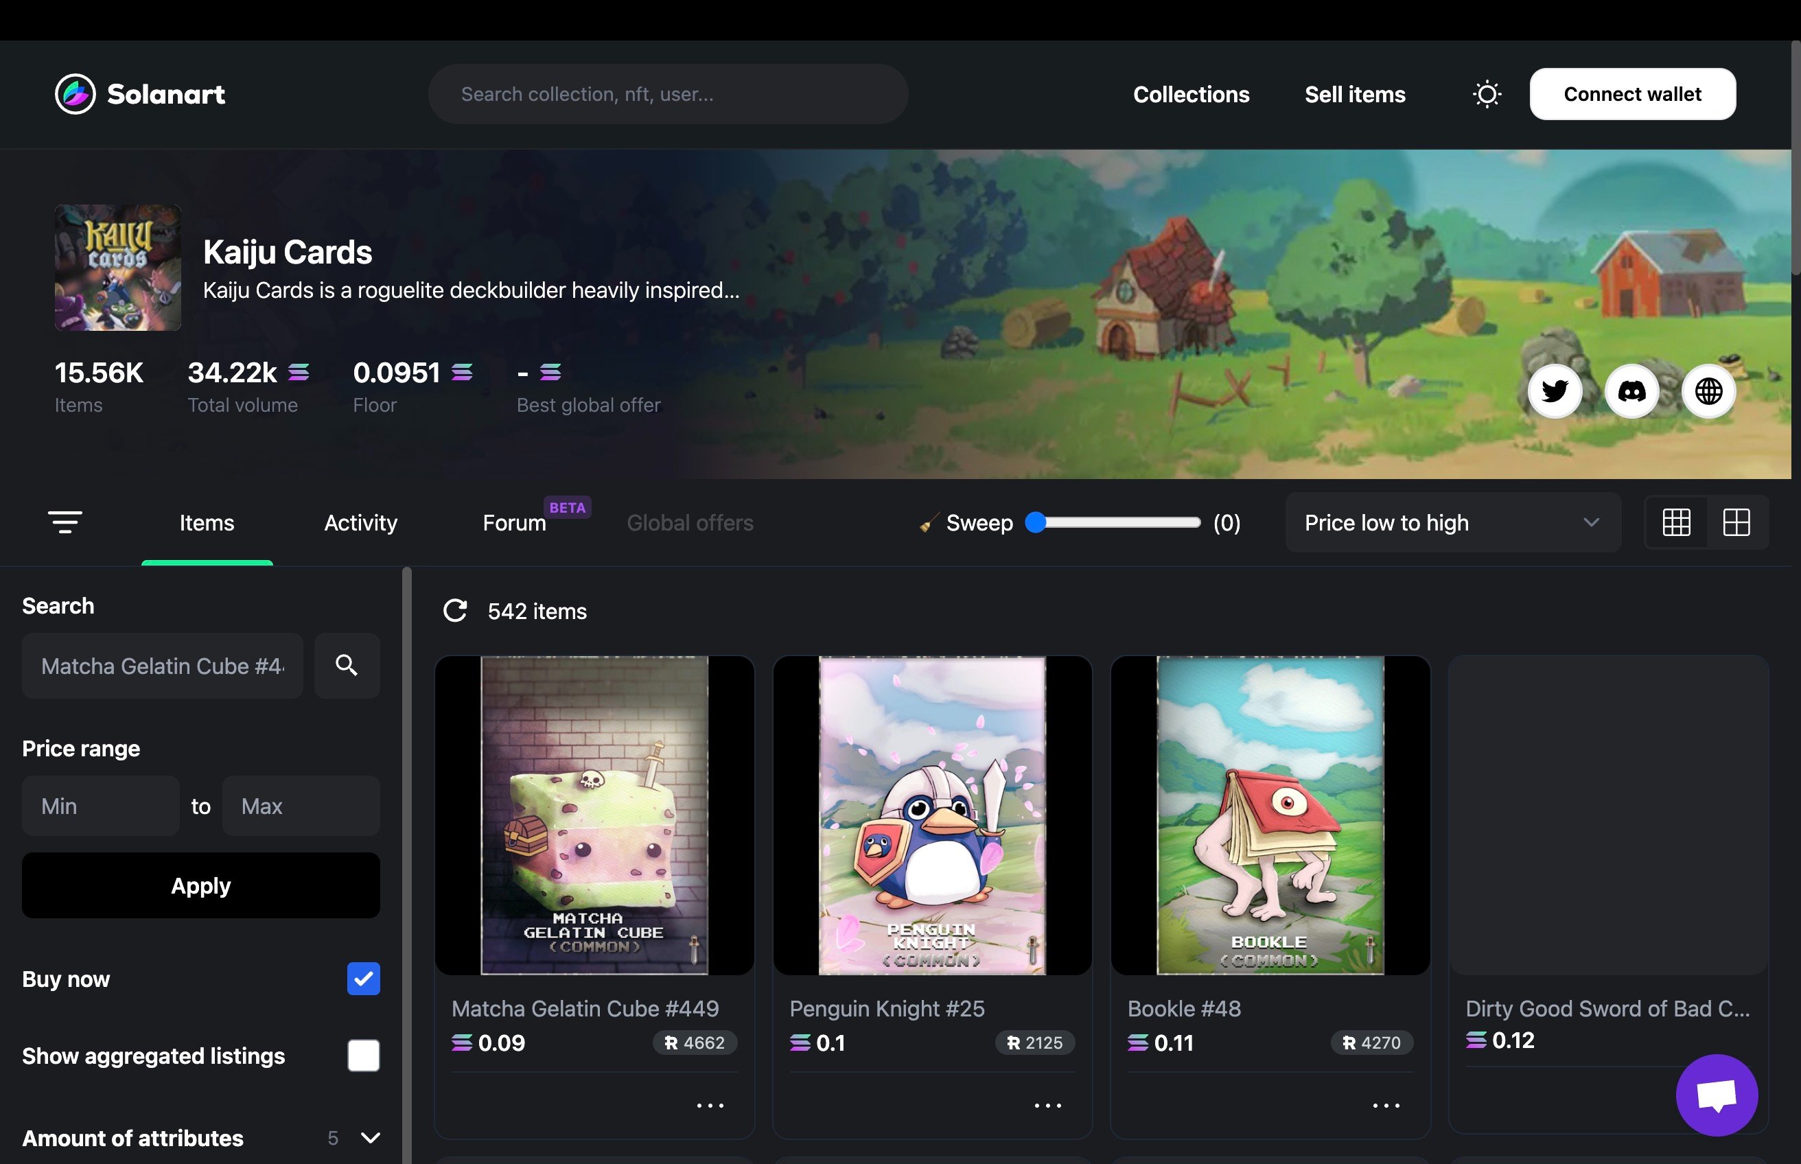
Task: Apply the price range filter
Action: tap(200, 885)
